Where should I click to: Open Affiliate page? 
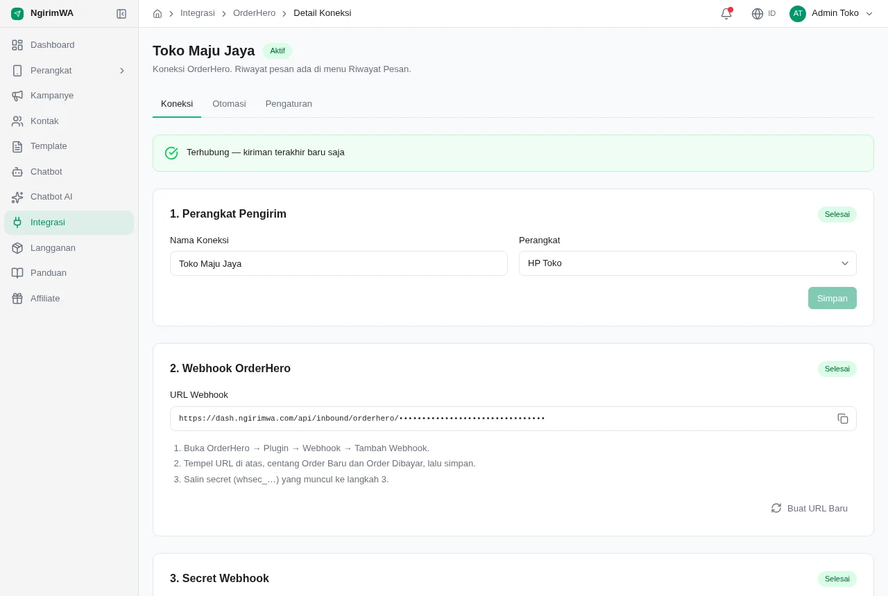point(69,299)
